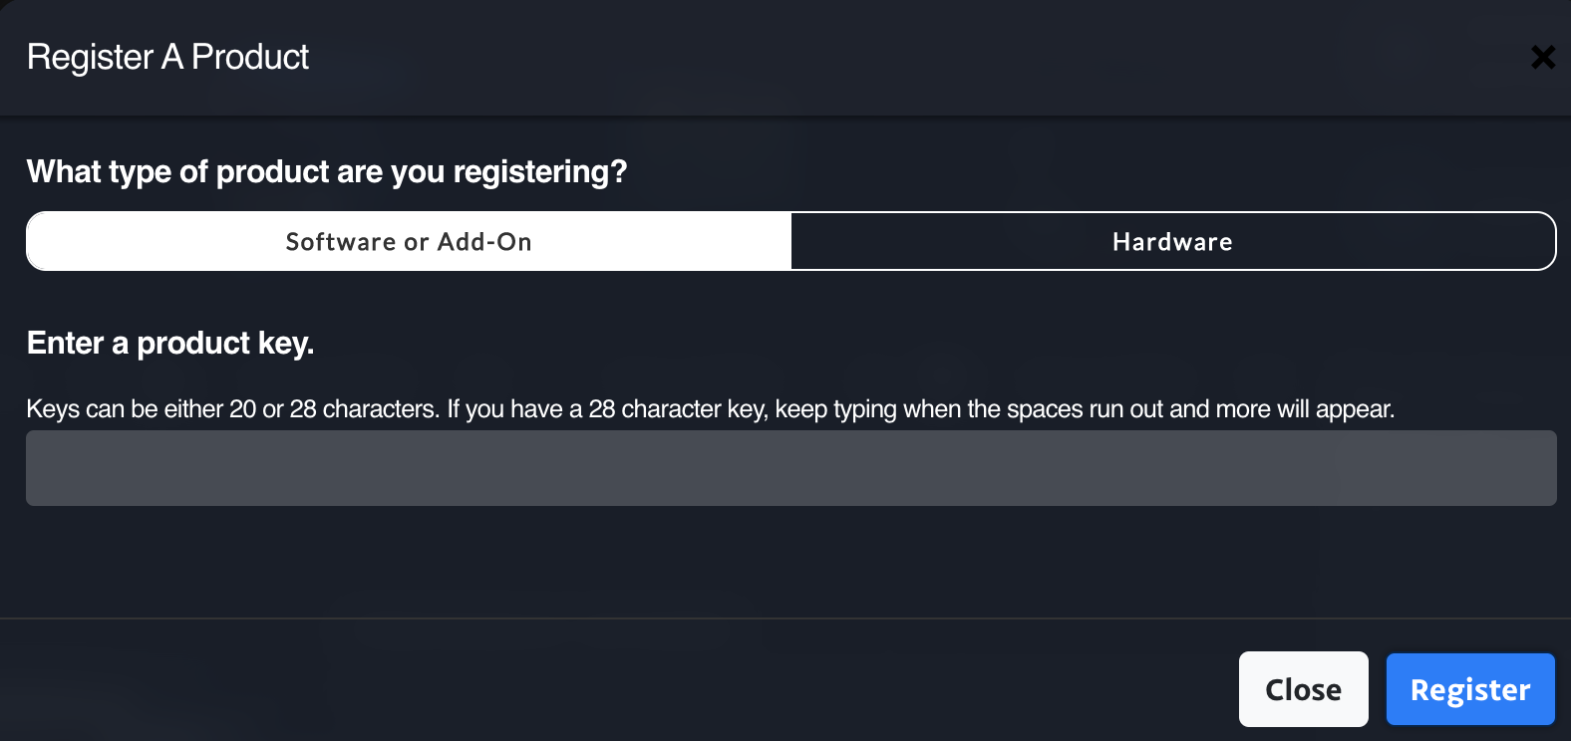This screenshot has width=1571, height=741.
Task: Hit the X icon in dialog header
Action: point(1542,58)
